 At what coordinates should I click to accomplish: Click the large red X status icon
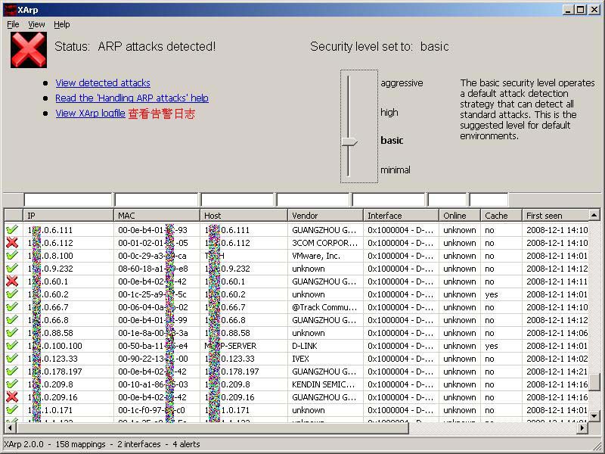[28, 51]
